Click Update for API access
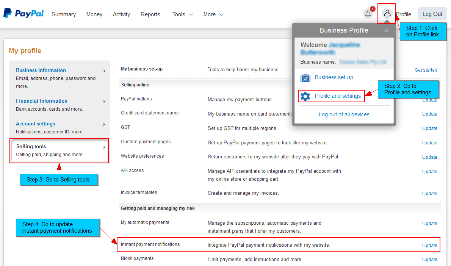The width and height of the screenshot is (451, 266). pos(430,171)
